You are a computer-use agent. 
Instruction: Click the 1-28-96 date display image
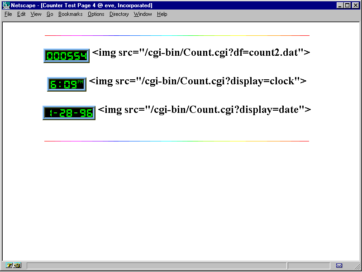point(69,113)
